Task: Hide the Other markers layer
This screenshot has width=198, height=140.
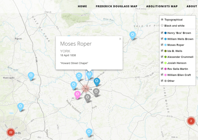Action: (x=162, y=81)
